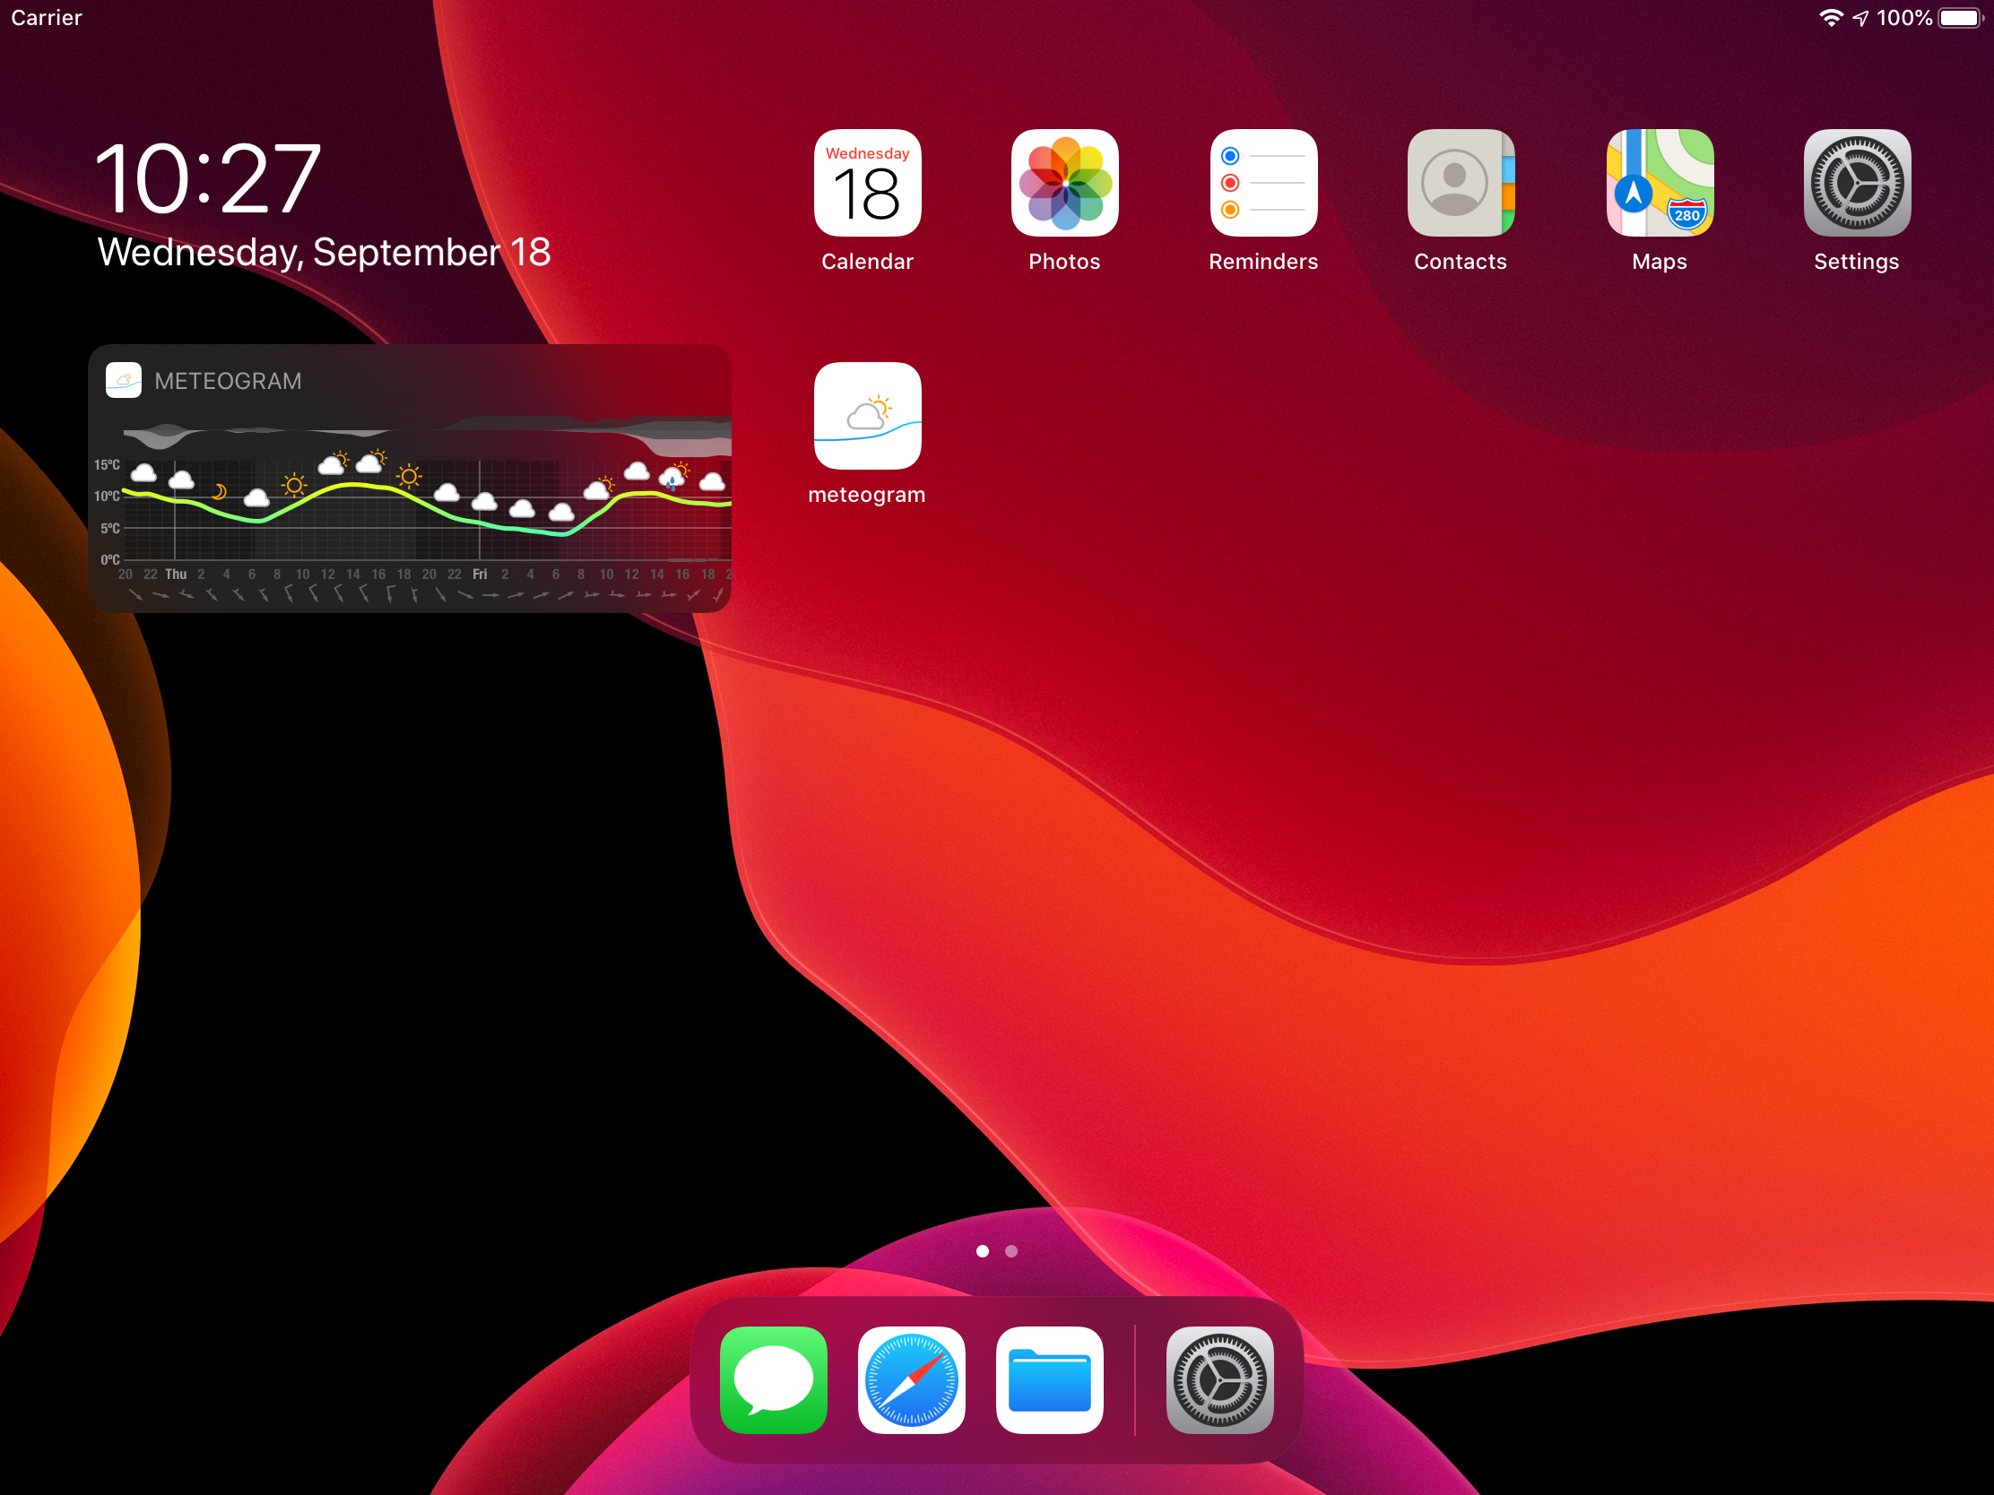Viewport: 1994px width, 1495px height.
Task: Tap the METEOGRAM widget header title
Action: pyautogui.click(x=228, y=381)
